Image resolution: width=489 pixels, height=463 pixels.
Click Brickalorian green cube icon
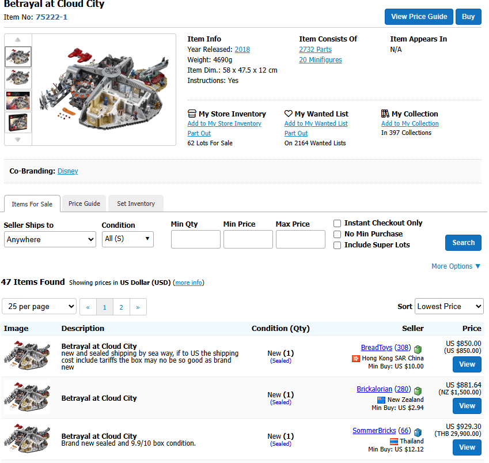[418, 390]
